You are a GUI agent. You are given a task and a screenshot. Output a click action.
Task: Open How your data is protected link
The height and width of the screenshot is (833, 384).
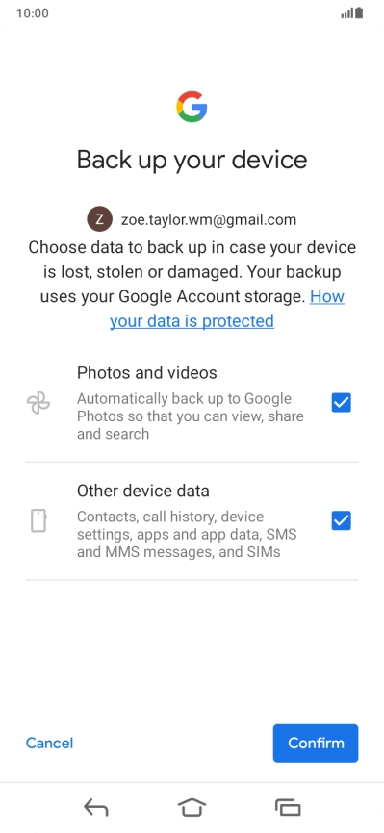227,309
